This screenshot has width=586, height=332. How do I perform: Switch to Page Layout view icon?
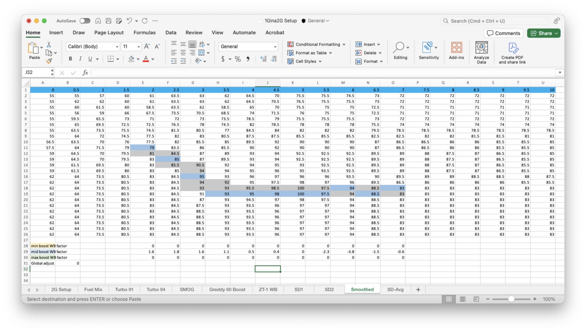(463, 299)
